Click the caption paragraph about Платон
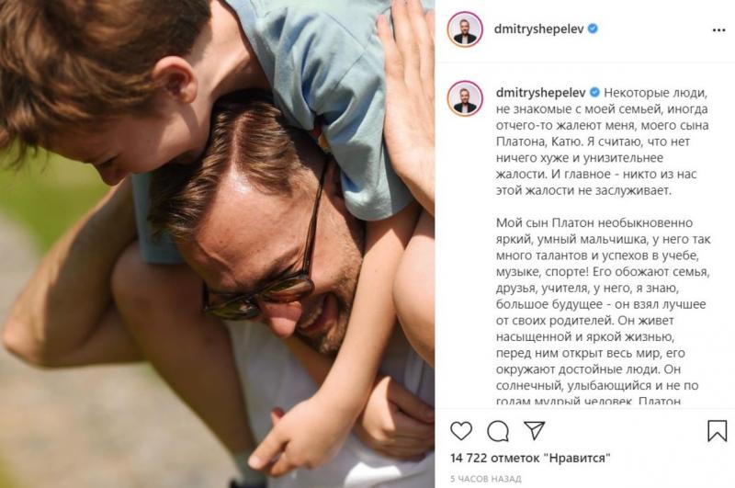The height and width of the screenshot is (488, 735). [x=603, y=312]
